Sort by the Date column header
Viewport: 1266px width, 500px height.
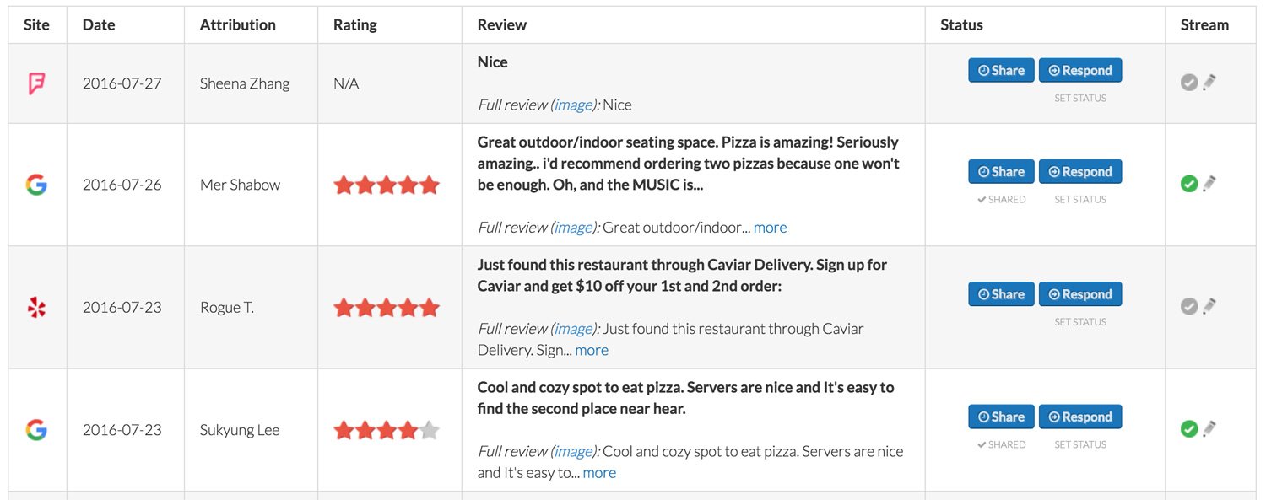[99, 24]
